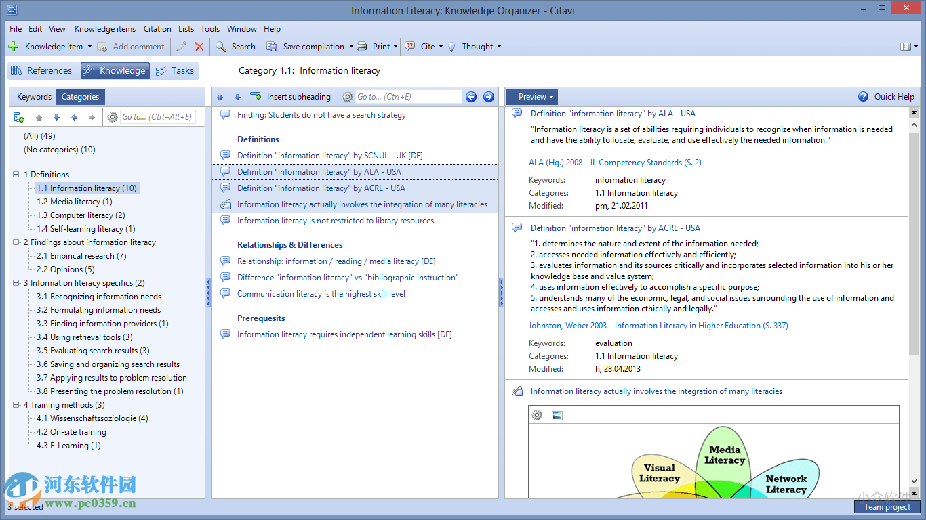Click the blue back navigation arrow
926x520 pixels.
tap(471, 97)
